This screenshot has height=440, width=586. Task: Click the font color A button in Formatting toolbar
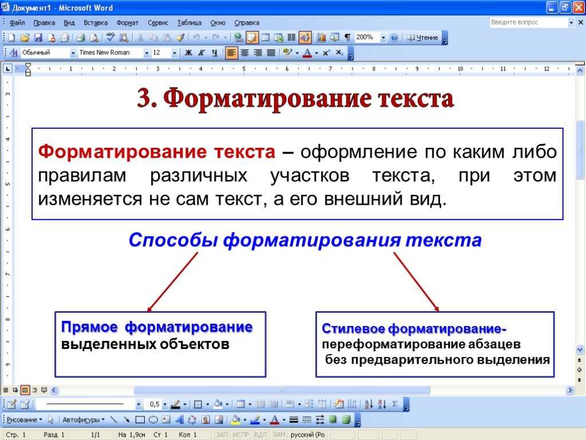point(307,53)
